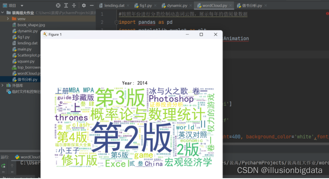Expand the venv folder arrow
This screenshot has height=179, width=329.
(x=8, y=19)
